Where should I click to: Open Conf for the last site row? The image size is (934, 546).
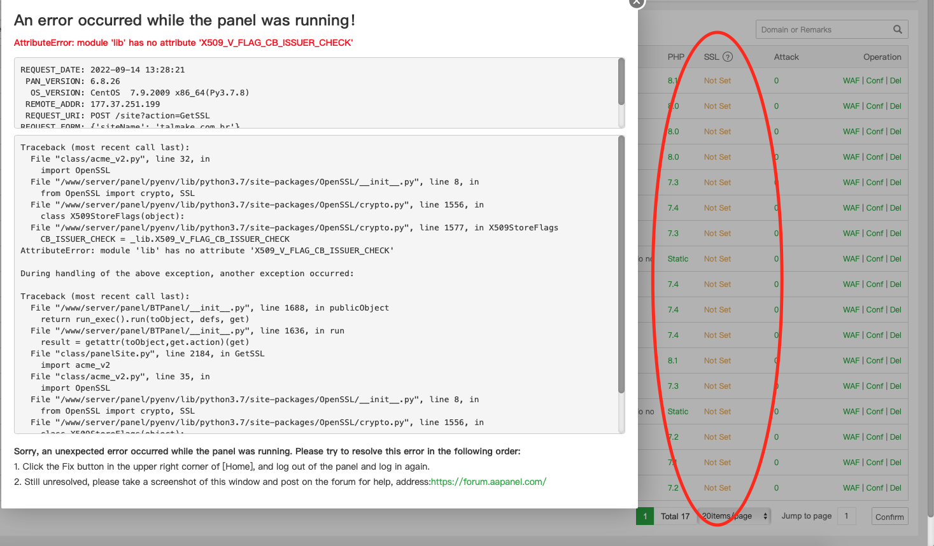coord(875,488)
